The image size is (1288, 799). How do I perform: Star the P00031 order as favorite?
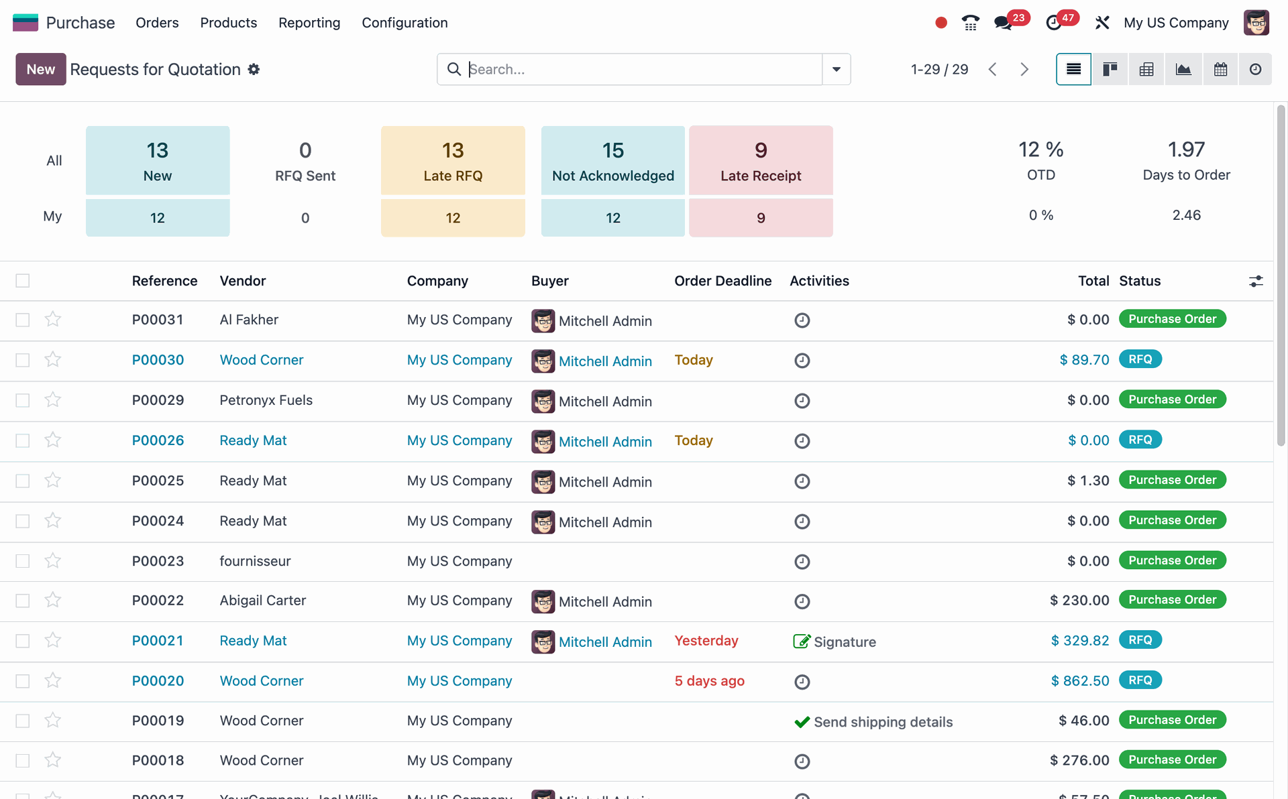(53, 319)
